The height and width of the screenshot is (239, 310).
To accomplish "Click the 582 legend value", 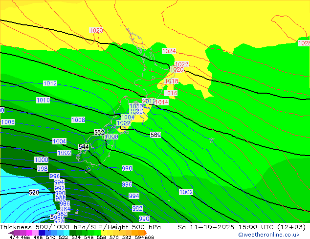I will pyautogui.click(x=127, y=237).
